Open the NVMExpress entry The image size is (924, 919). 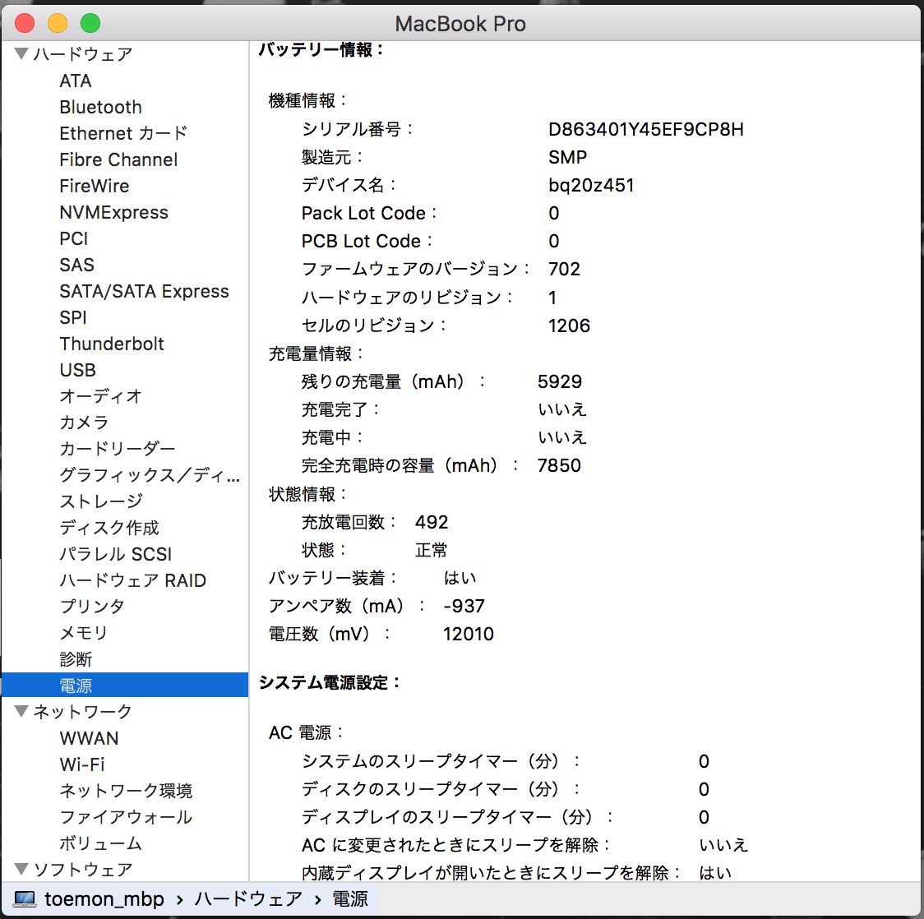click(x=113, y=212)
